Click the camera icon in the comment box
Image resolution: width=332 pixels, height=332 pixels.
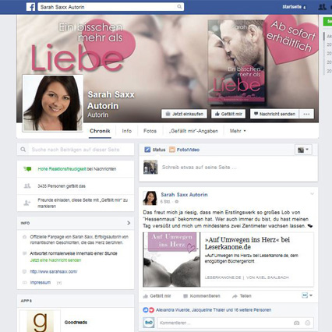coord(296,323)
